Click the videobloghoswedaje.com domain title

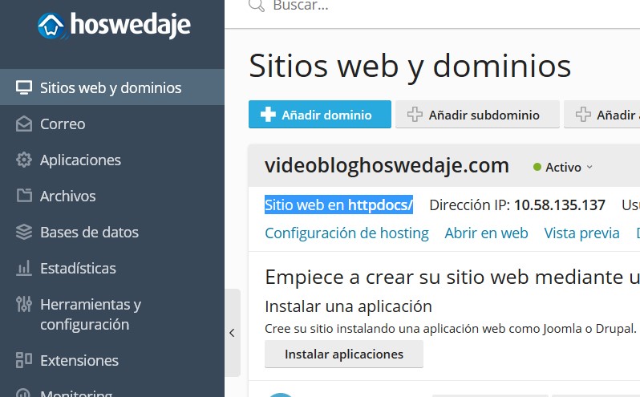387,166
